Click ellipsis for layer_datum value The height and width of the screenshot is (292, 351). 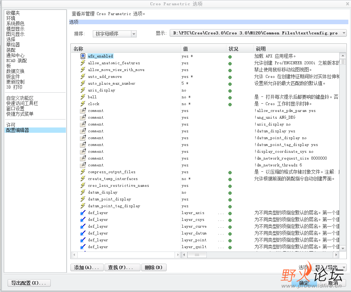pyautogui.click(x=221, y=234)
